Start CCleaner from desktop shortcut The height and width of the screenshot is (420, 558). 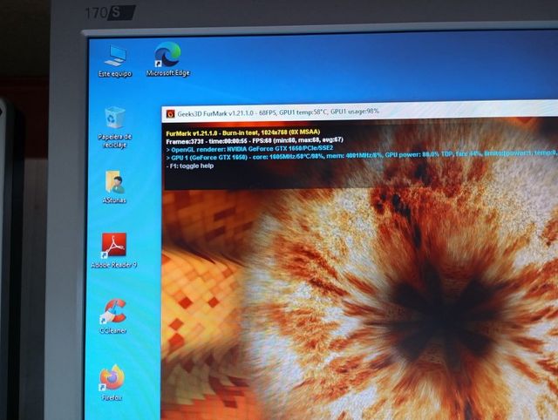point(114,311)
